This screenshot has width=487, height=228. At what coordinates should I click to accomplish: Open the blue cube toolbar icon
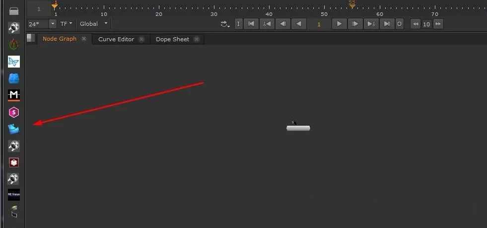coord(14,78)
